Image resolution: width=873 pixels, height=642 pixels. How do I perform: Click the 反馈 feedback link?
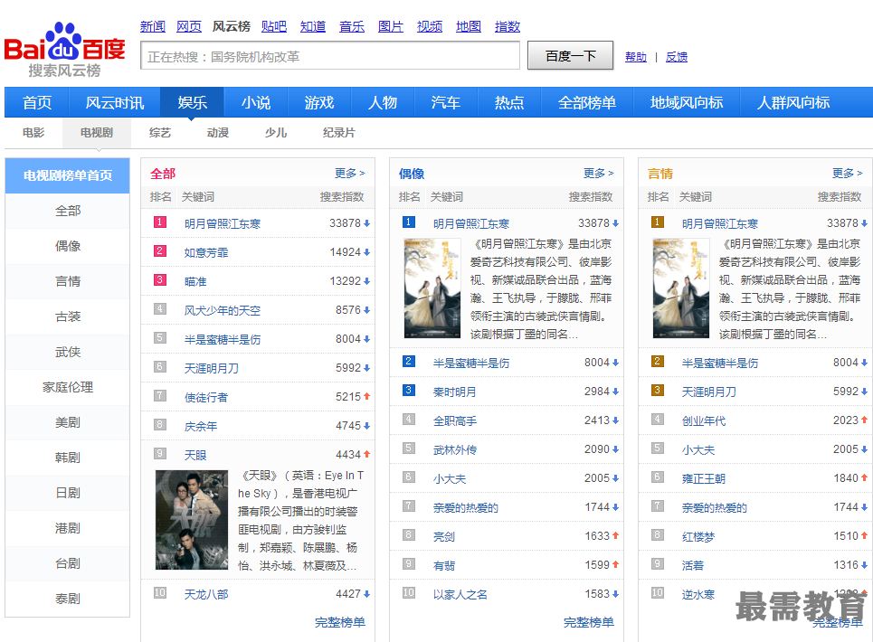click(677, 57)
